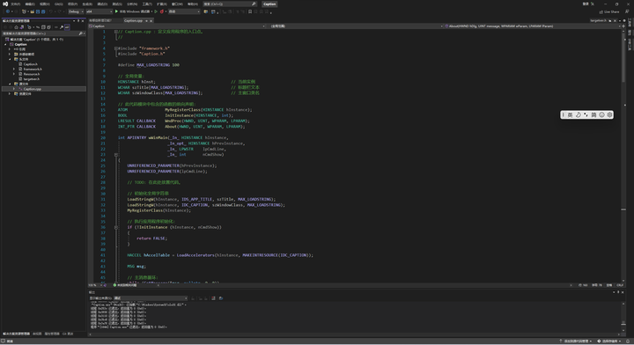Viewport: 634px width, 345px height.
Task: Click Start Without Debugging outlined play icon
Action: click(x=156, y=11)
